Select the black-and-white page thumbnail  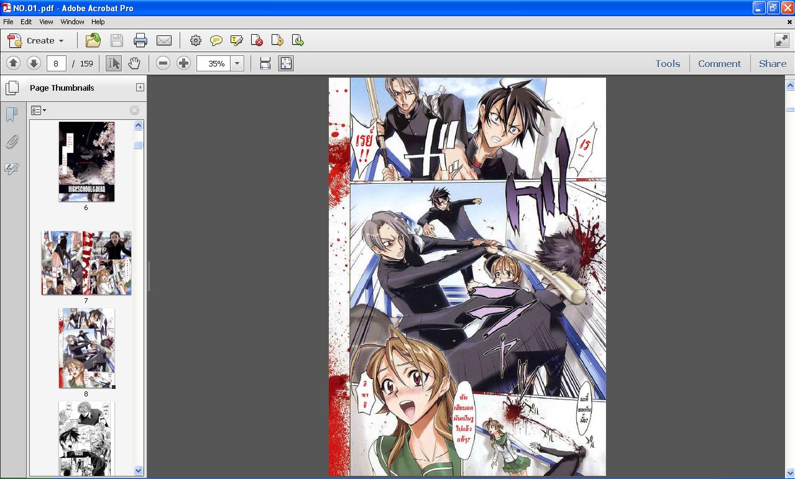(x=86, y=439)
